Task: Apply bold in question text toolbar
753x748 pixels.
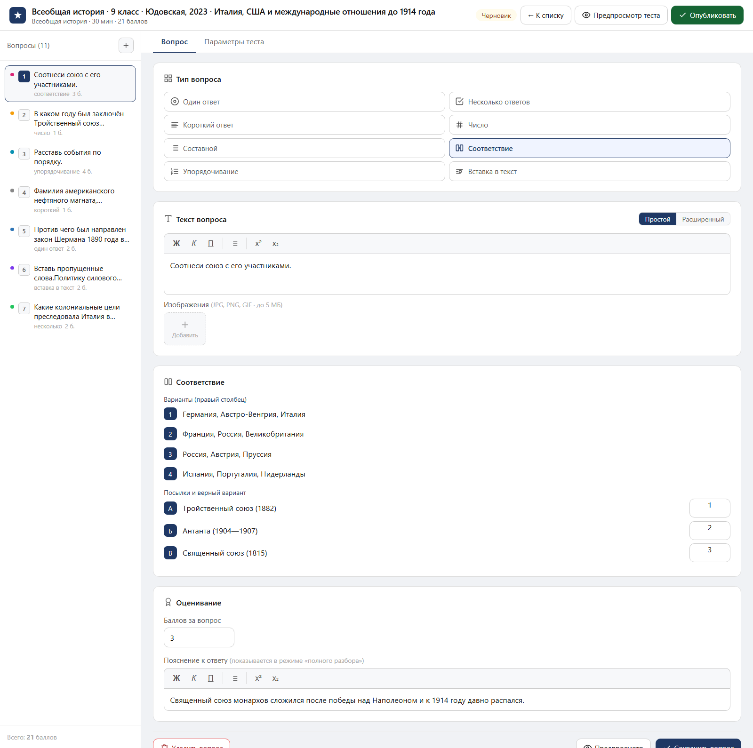Action: point(176,244)
